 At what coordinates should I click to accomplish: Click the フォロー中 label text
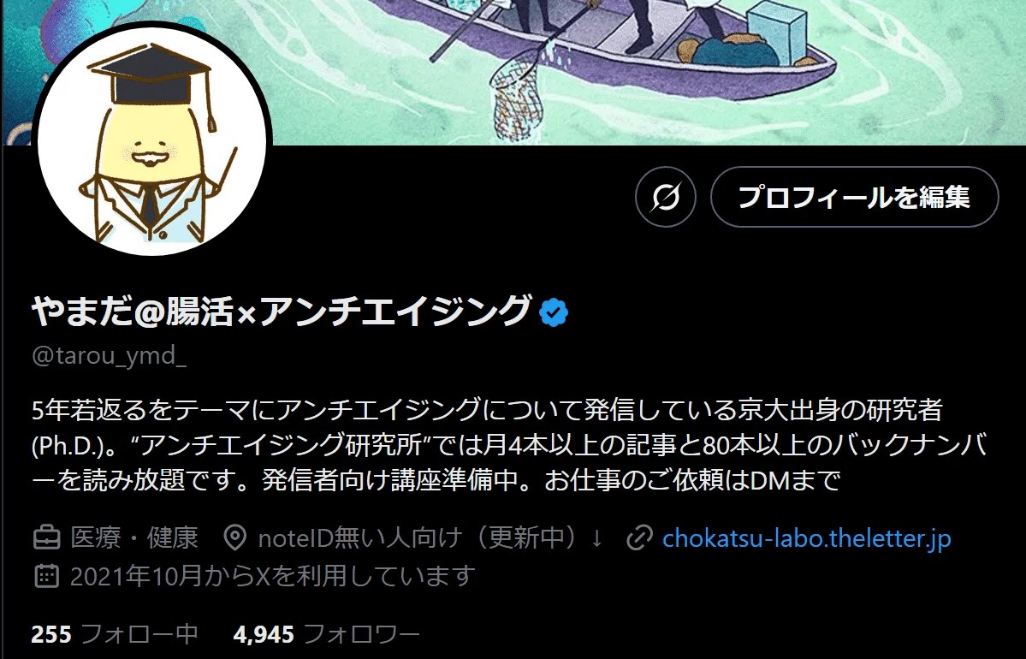click(139, 633)
